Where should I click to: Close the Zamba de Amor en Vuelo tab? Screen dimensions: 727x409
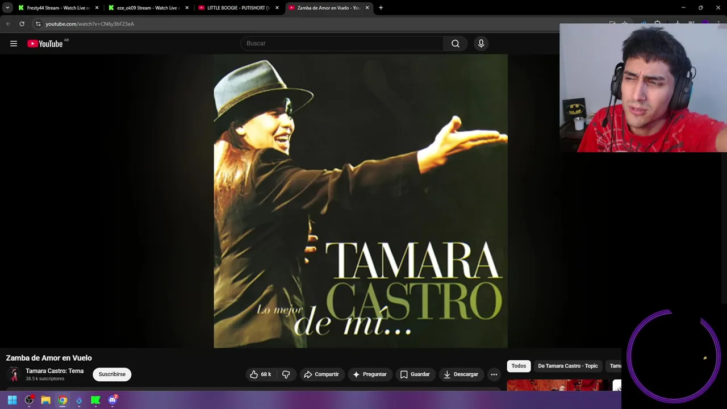367,8
